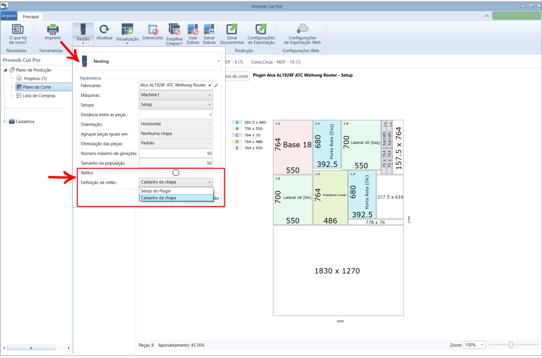Expand the Nesting mode dropdown
This screenshot has height=358, width=542.
(x=219, y=61)
